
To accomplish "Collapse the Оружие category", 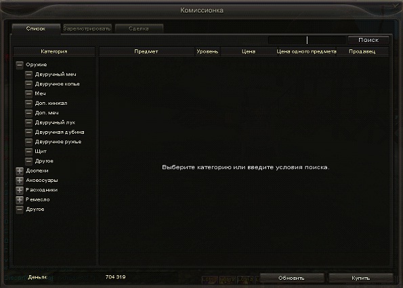I will (x=20, y=65).
